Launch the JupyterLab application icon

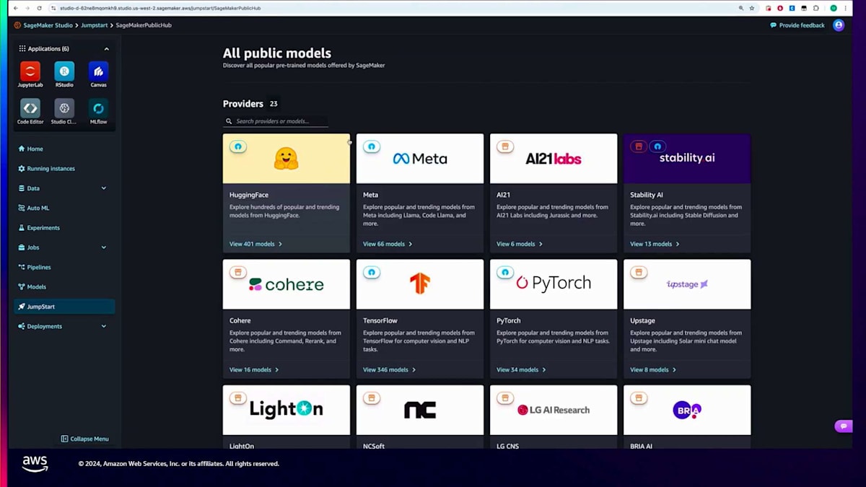30,71
